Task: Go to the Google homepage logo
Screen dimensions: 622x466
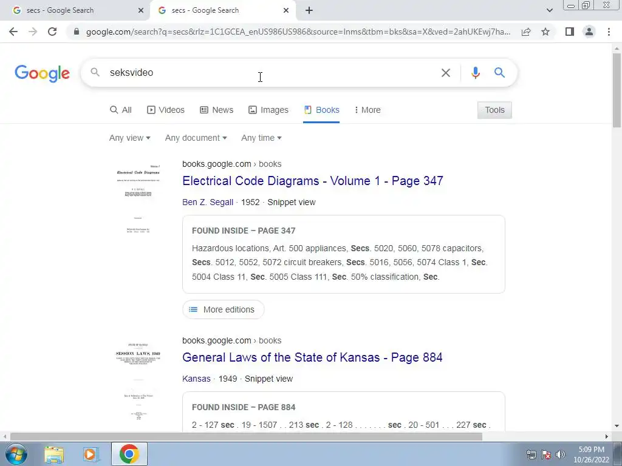Action: (x=42, y=73)
